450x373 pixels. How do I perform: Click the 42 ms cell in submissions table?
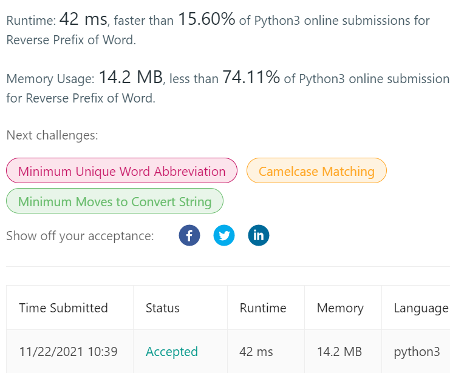pyautogui.click(x=256, y=352)
